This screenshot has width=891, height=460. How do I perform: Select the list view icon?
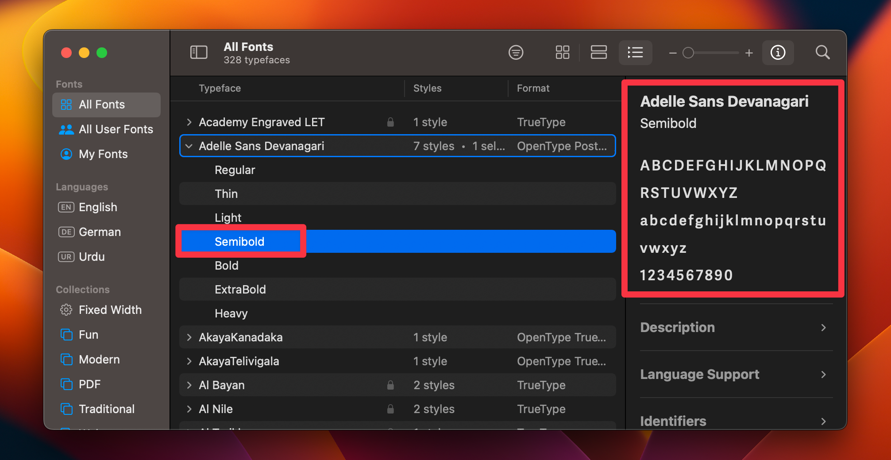pyautogui.click(x=635, y=52)
